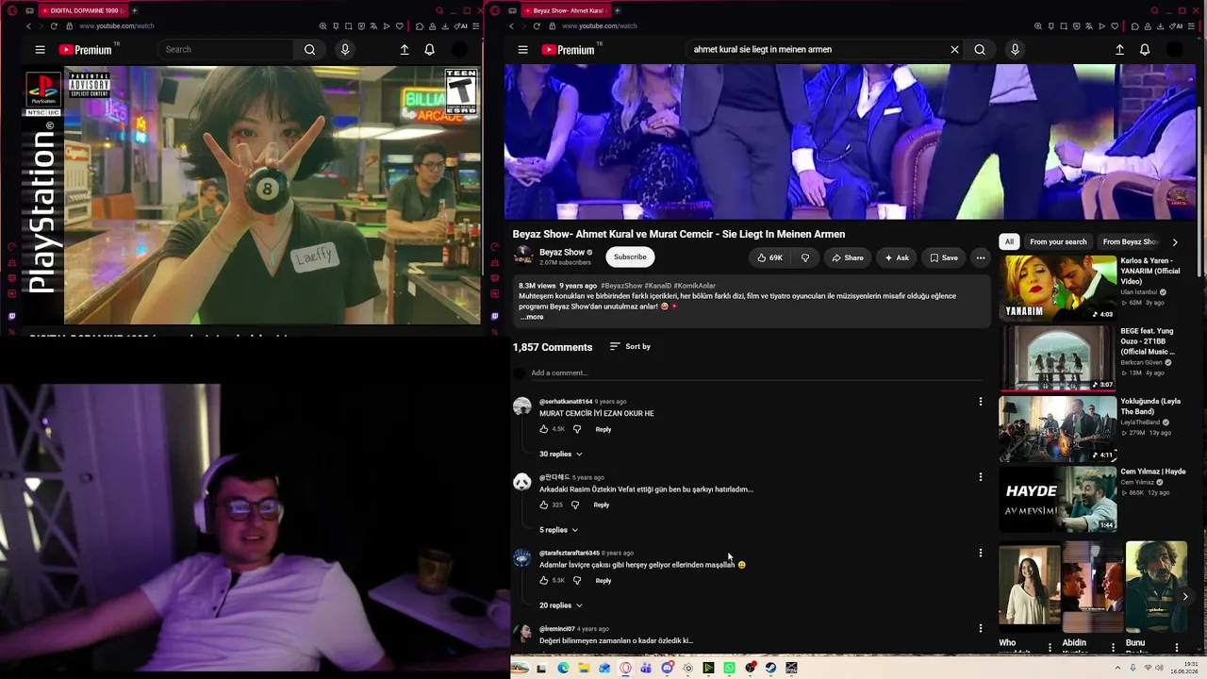Click the Ask button under the video

click(x=896, y=257)
